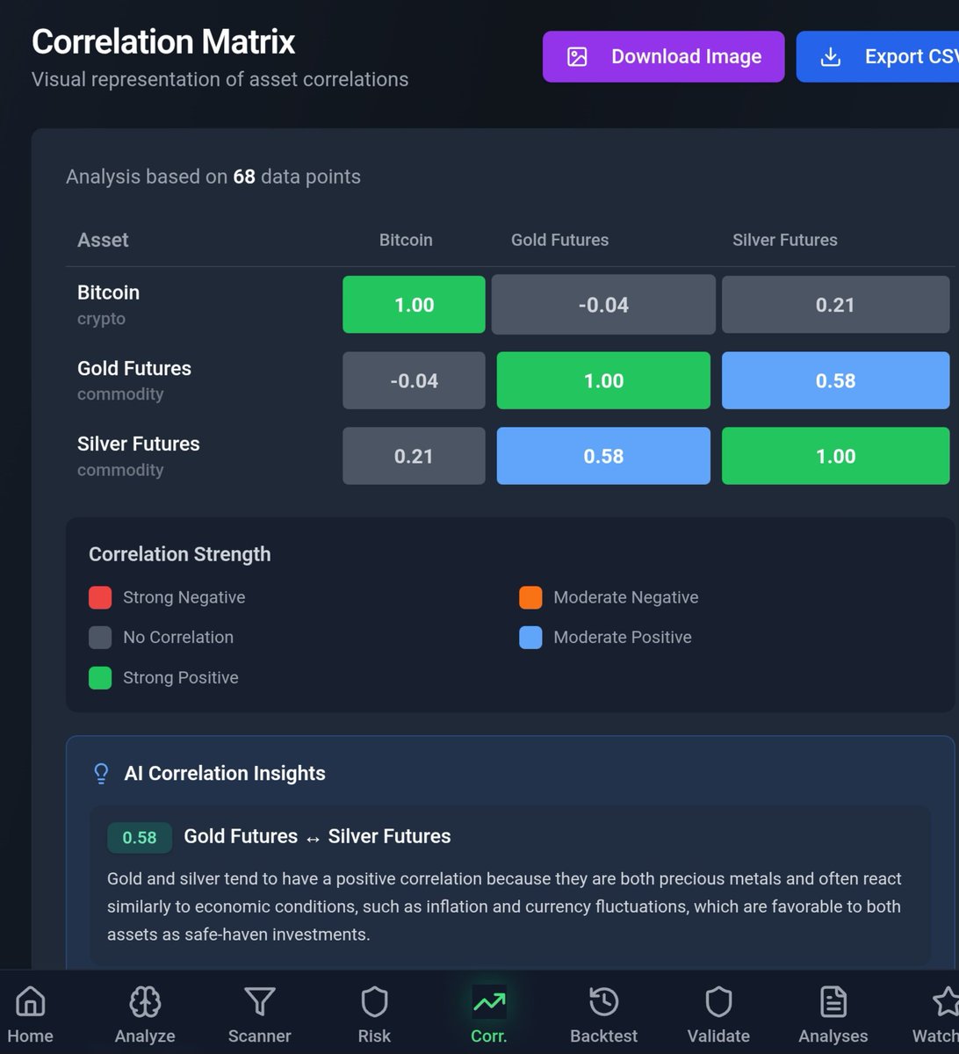Click the image icon inside Download Image button
Image resolution: width=959 pixels, height=1054 pixels.
pyautogui.click(x=576, y=56)
